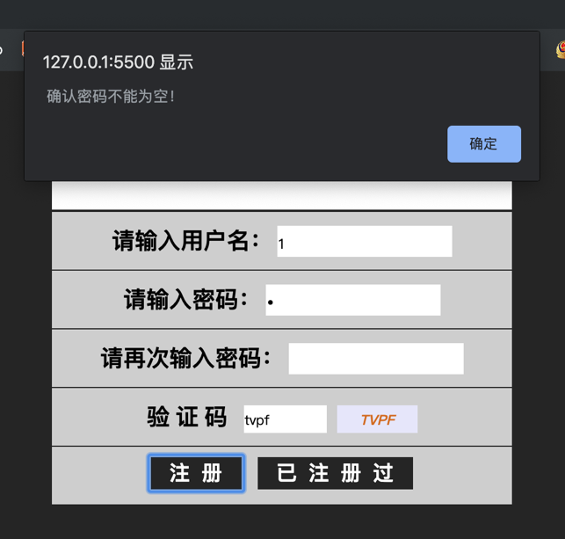Click the alert message 确认密码不能为空
The width and height of the screenshot is (565, 539).
tap(111, 96)
